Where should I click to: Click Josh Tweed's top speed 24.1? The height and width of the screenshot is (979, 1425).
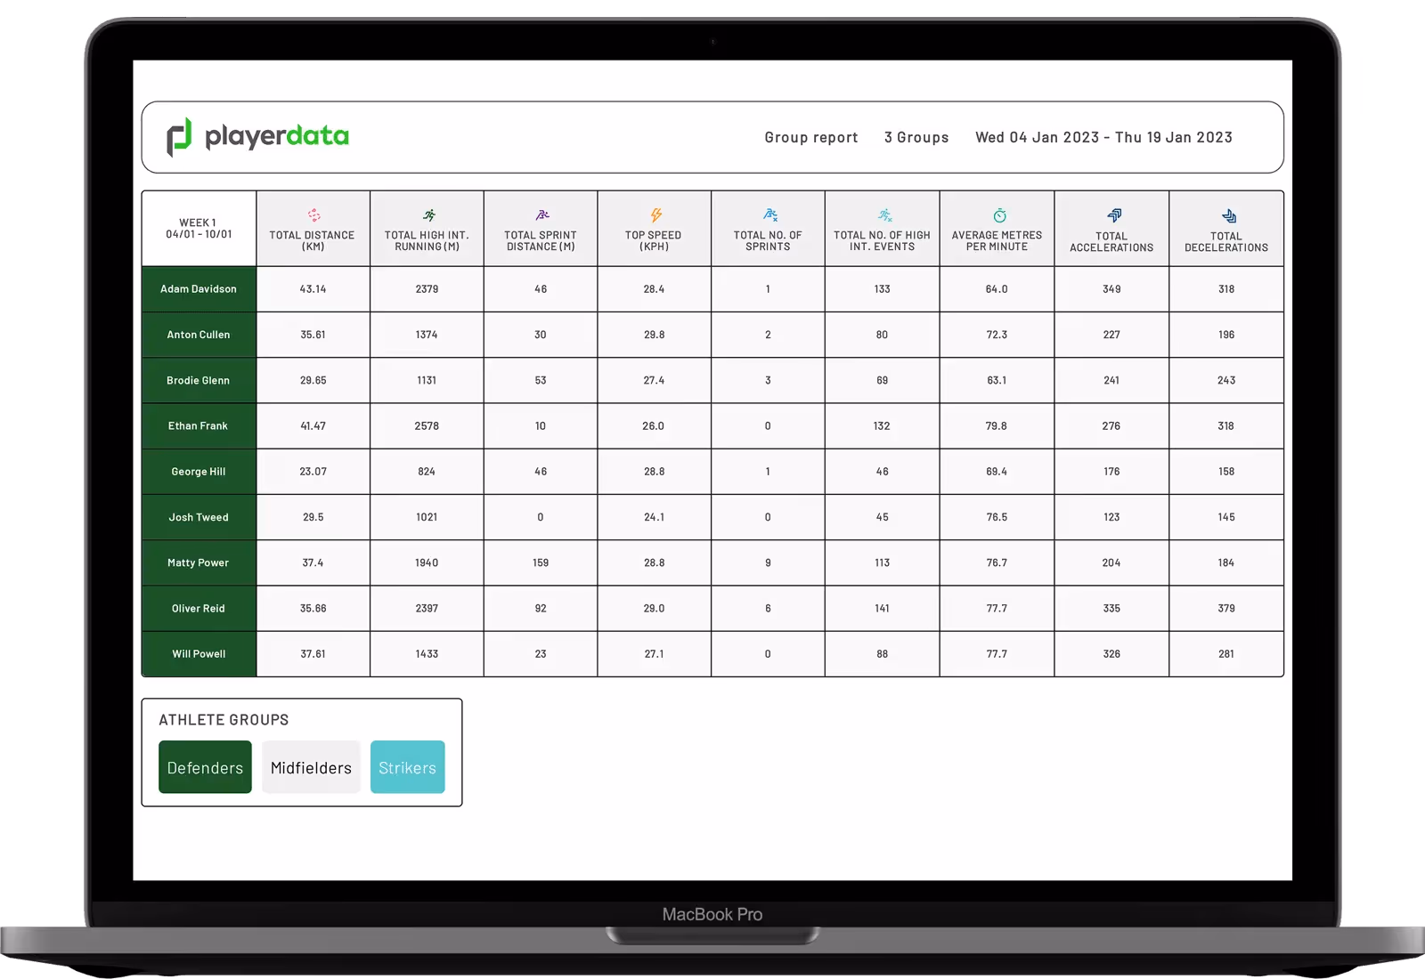point(655,517)
